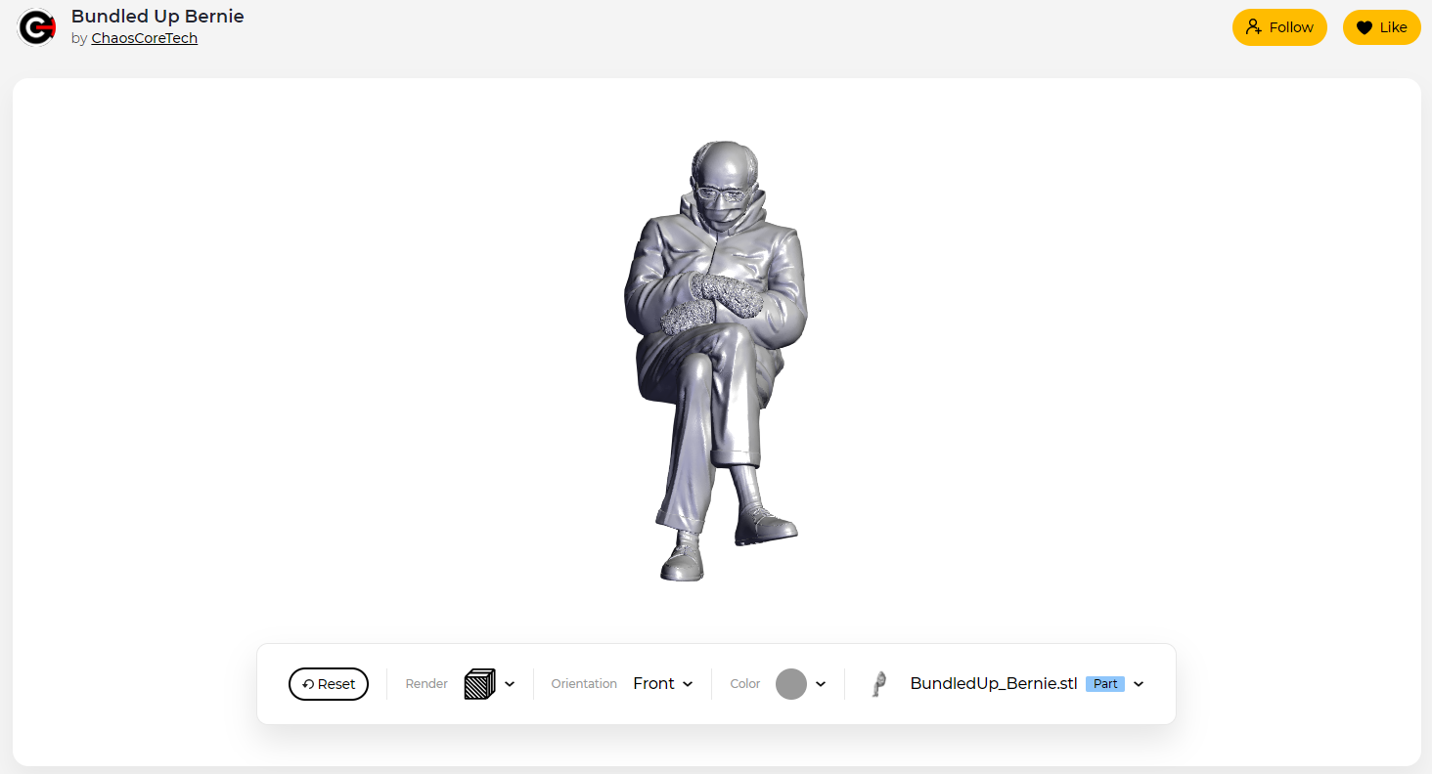
Task: Click the gray model color swatch
Action: (x=791, y=684)
